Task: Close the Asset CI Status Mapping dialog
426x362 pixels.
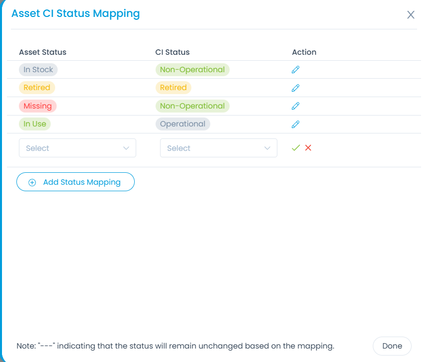Action: pyautogui.click(x=411, y=14)
